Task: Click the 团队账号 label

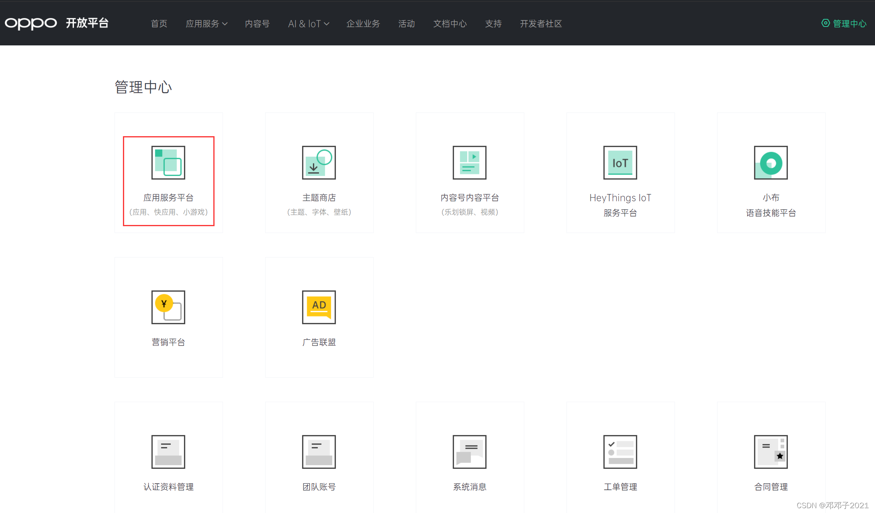Action: click(x=319, y=487)
